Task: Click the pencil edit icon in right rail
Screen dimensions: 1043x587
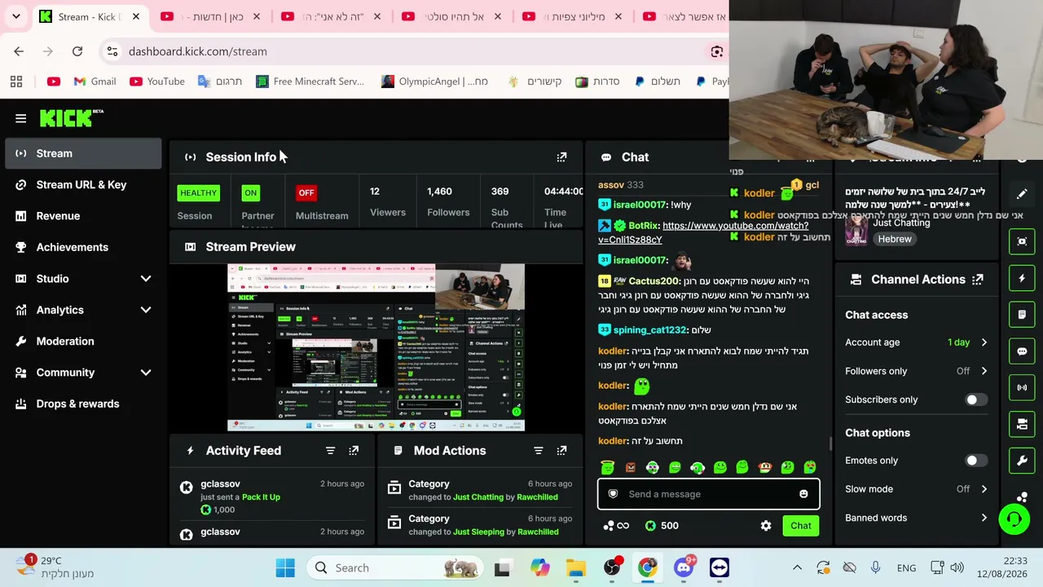Action: click(x=1022, y=194)
